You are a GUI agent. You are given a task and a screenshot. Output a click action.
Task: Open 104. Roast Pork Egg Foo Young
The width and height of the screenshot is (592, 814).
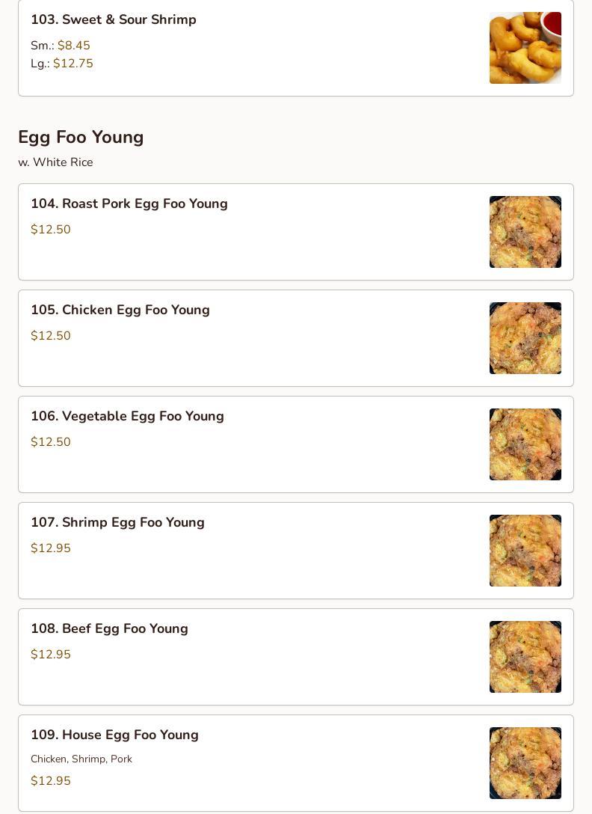click(129, 203)
